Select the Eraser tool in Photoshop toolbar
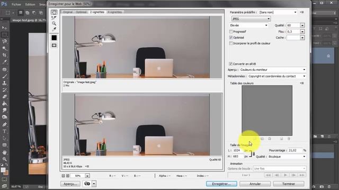The image size is (339, 190). [x=5, y=97]
